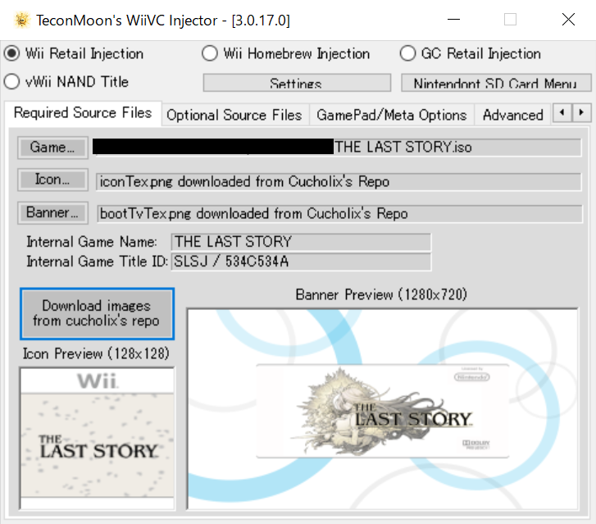Click Download images from cucholix's repo

pos(97,314)
